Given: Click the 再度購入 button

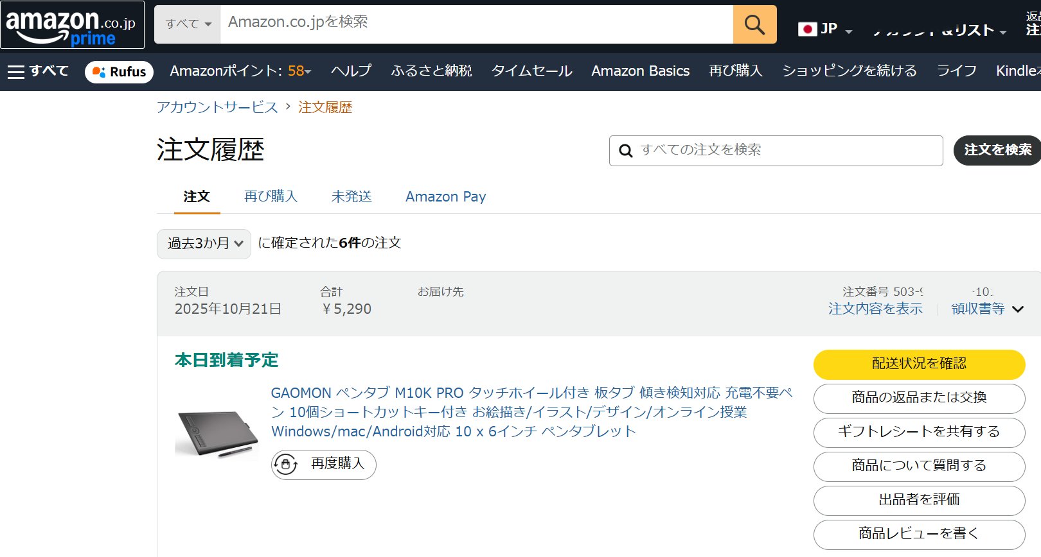Looking at the screenshot, I should [324, 464].
